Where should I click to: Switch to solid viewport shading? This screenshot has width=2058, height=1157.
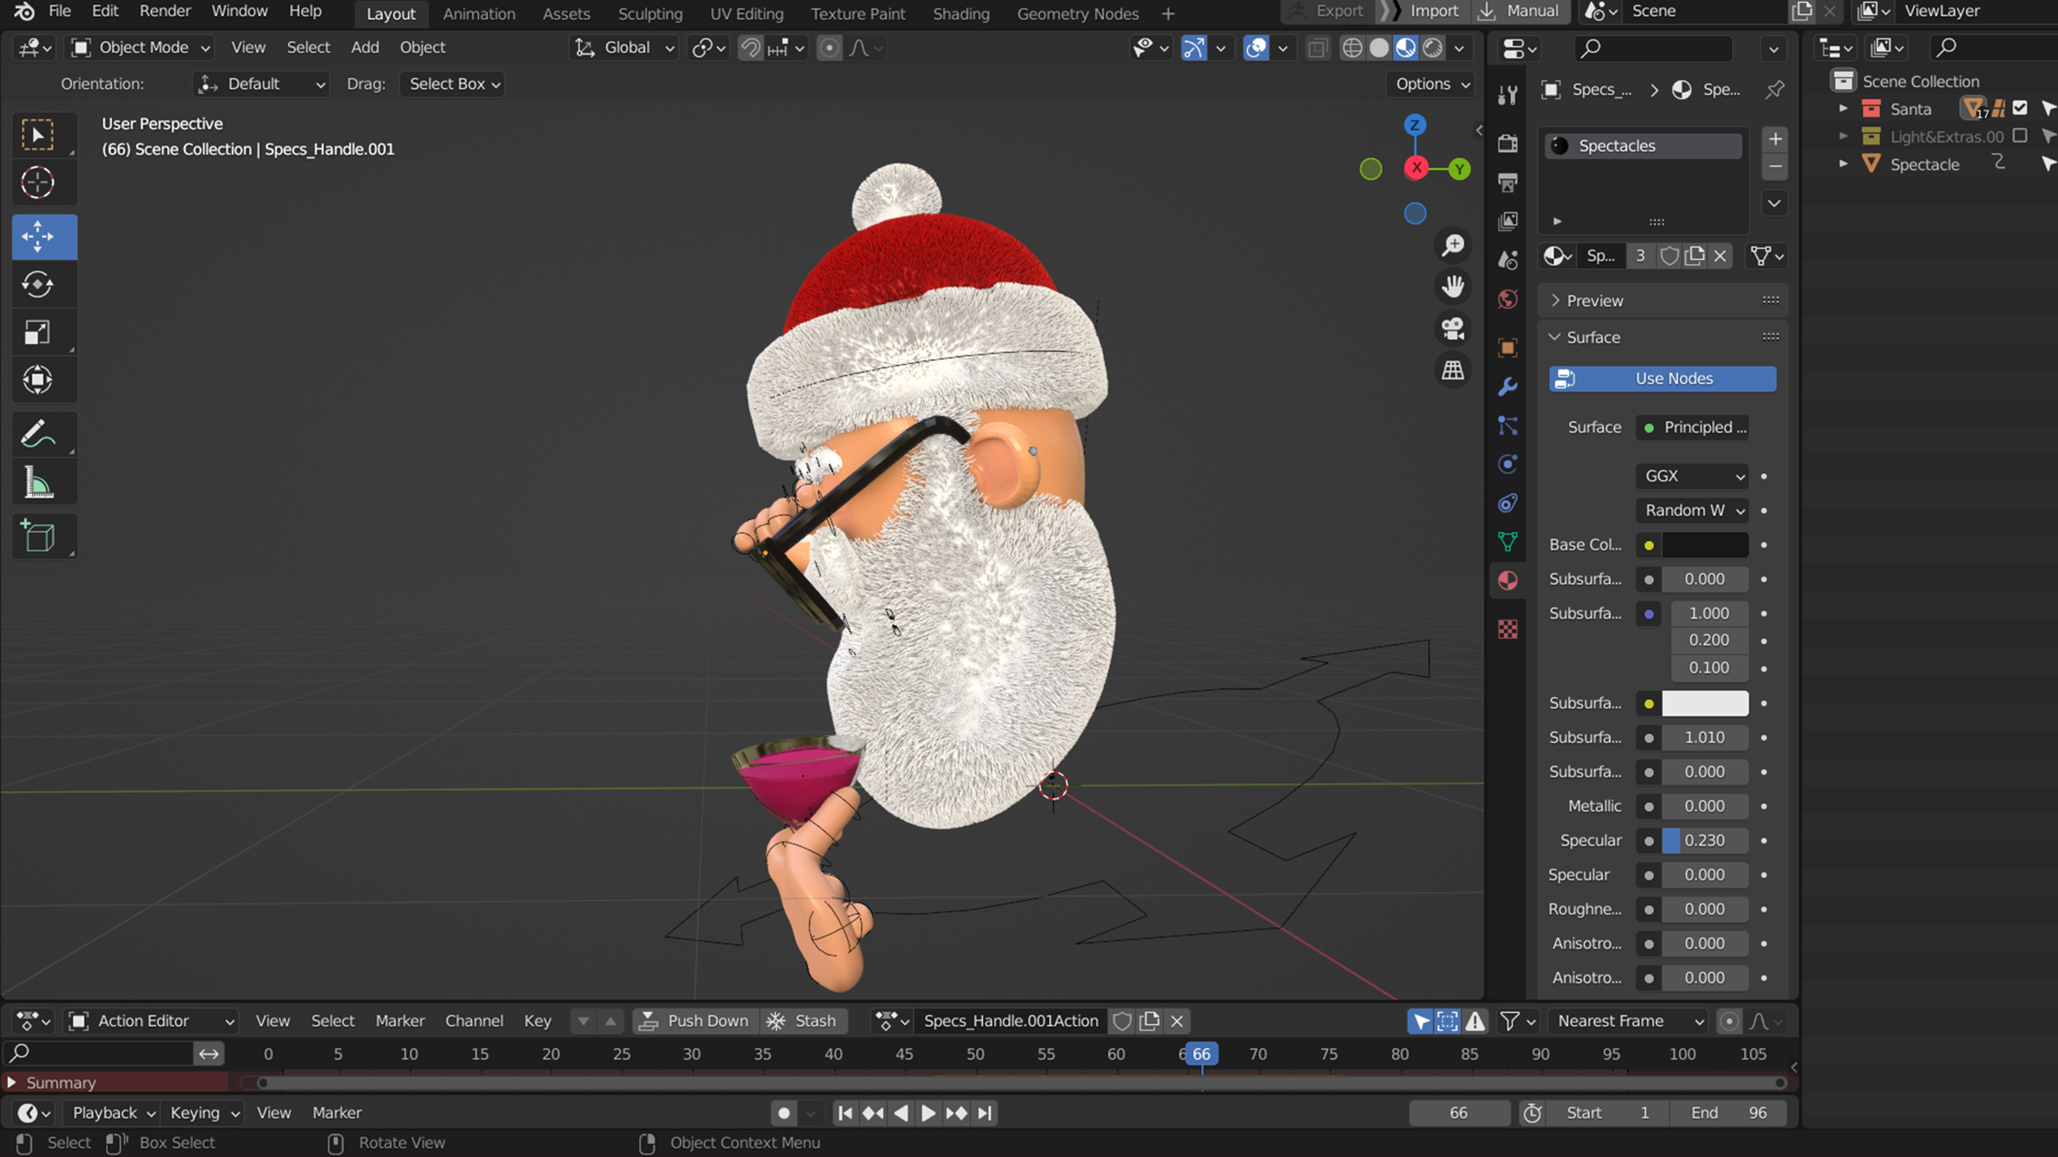(1379, 48)
